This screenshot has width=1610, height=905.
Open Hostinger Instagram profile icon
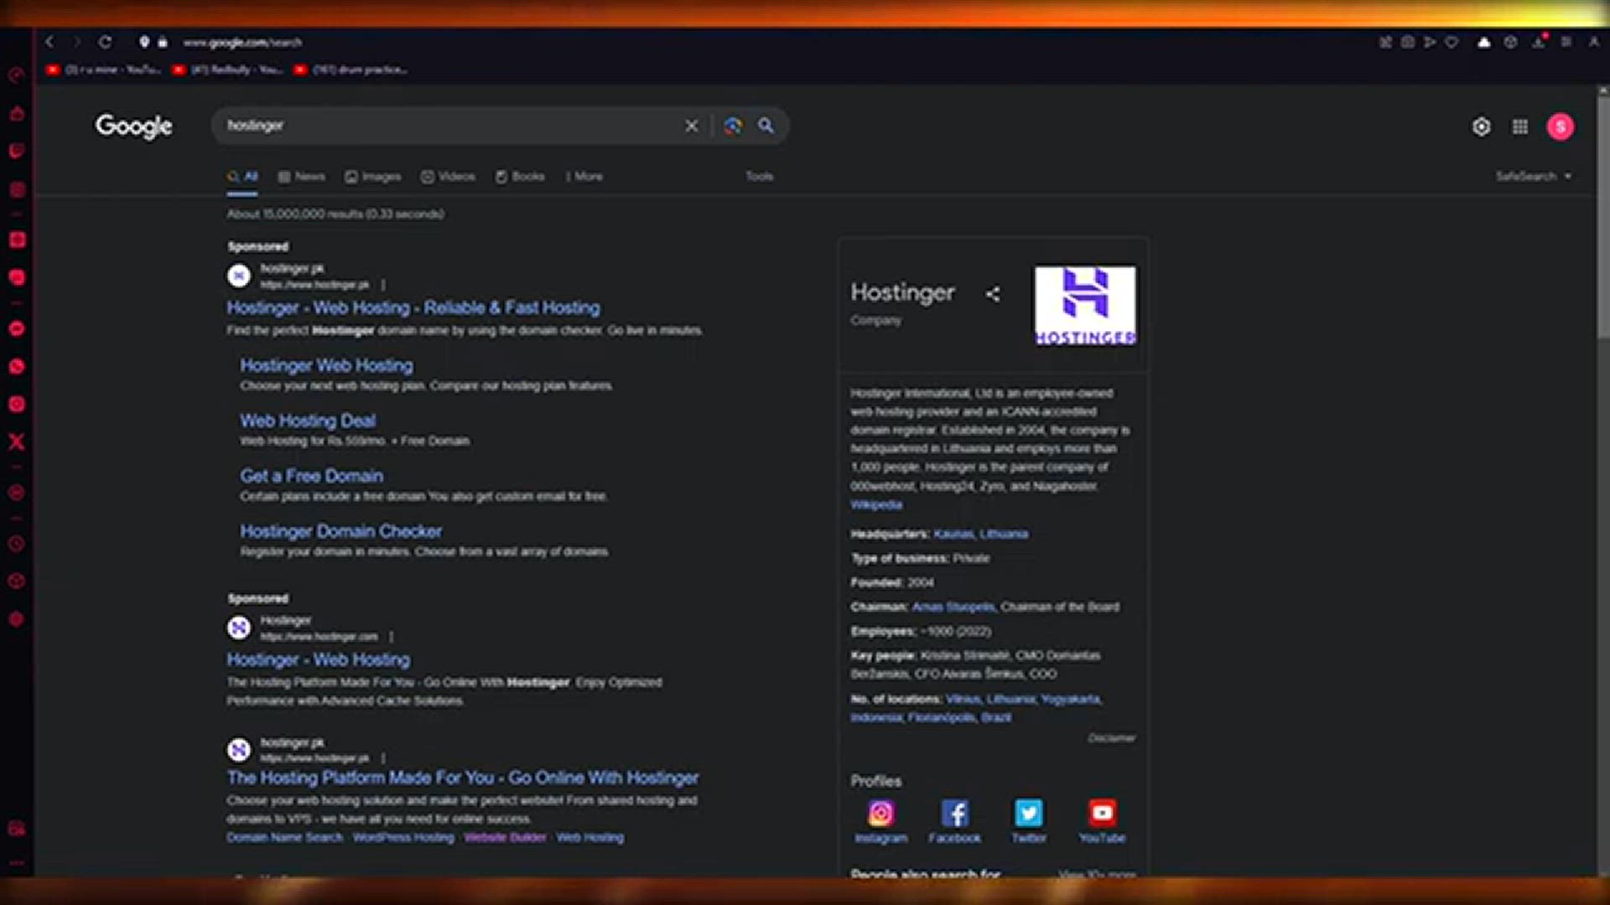coord(880,813)
